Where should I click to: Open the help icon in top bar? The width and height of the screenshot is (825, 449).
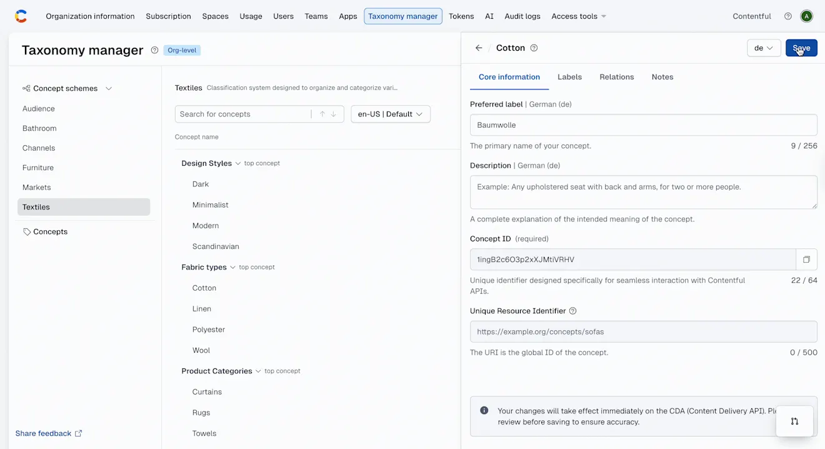pyautogui.click(x=788, y=16)
